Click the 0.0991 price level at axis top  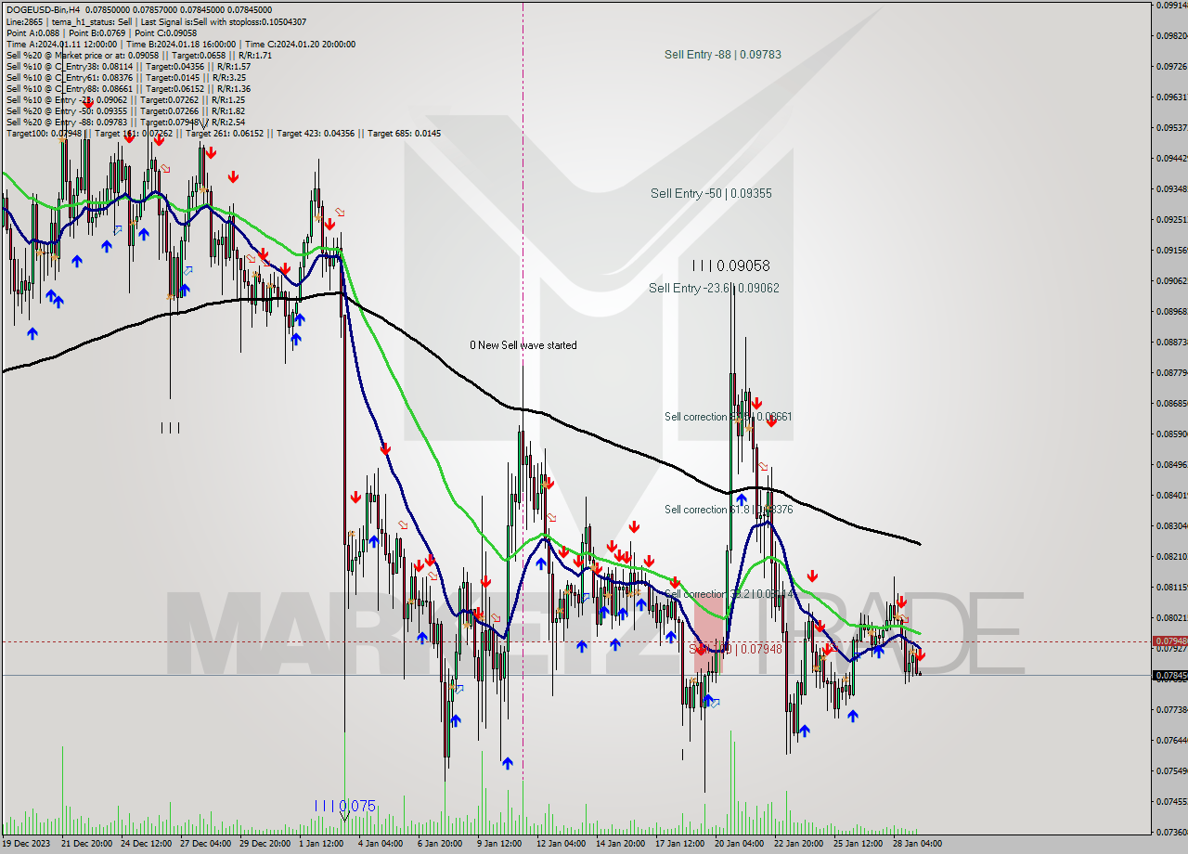1171,5
